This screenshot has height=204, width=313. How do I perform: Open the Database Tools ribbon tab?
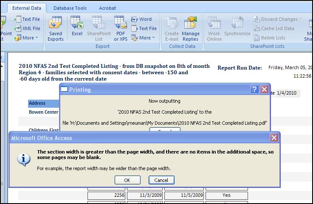70,8
